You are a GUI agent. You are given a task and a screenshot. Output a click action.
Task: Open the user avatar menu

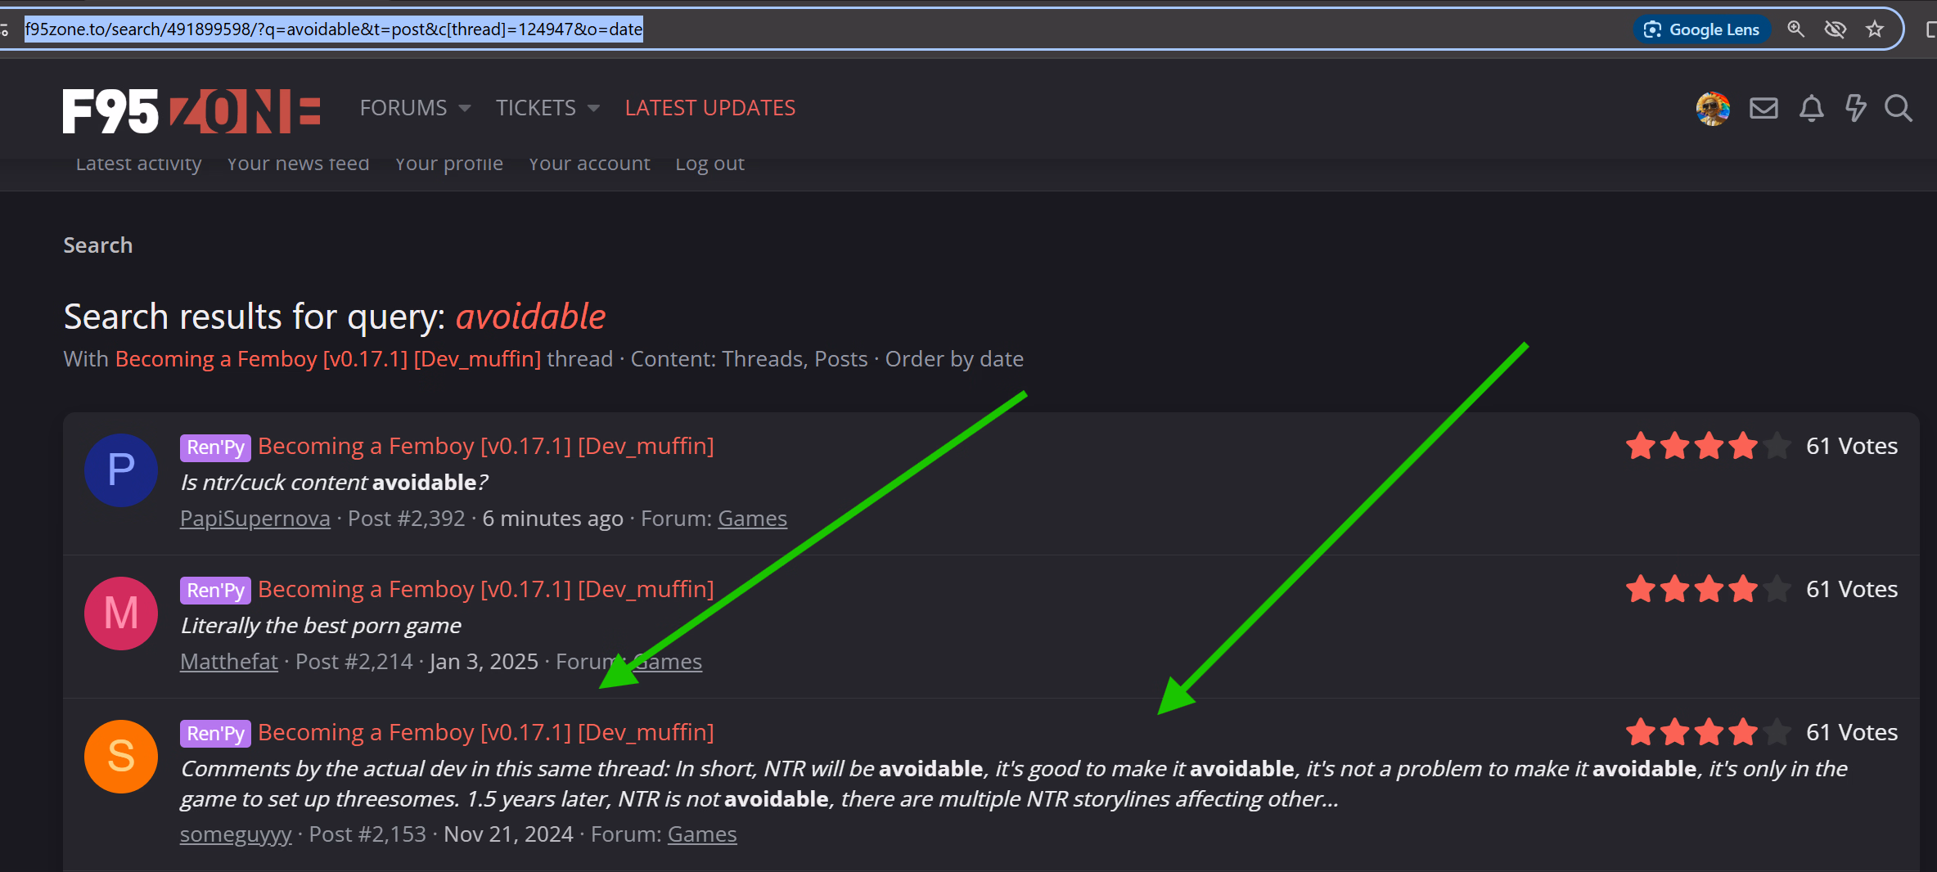1713,108
